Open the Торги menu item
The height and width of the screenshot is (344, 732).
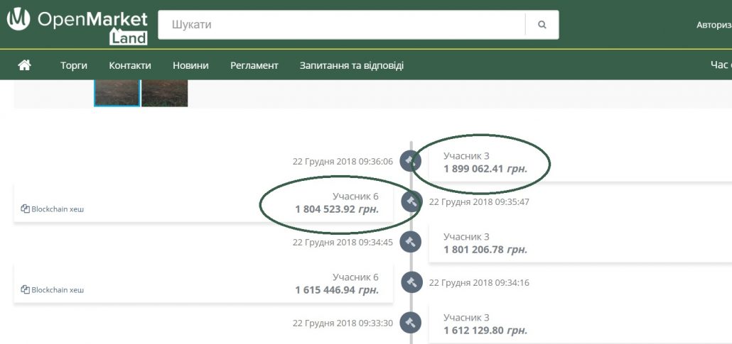tap(74, 66)
